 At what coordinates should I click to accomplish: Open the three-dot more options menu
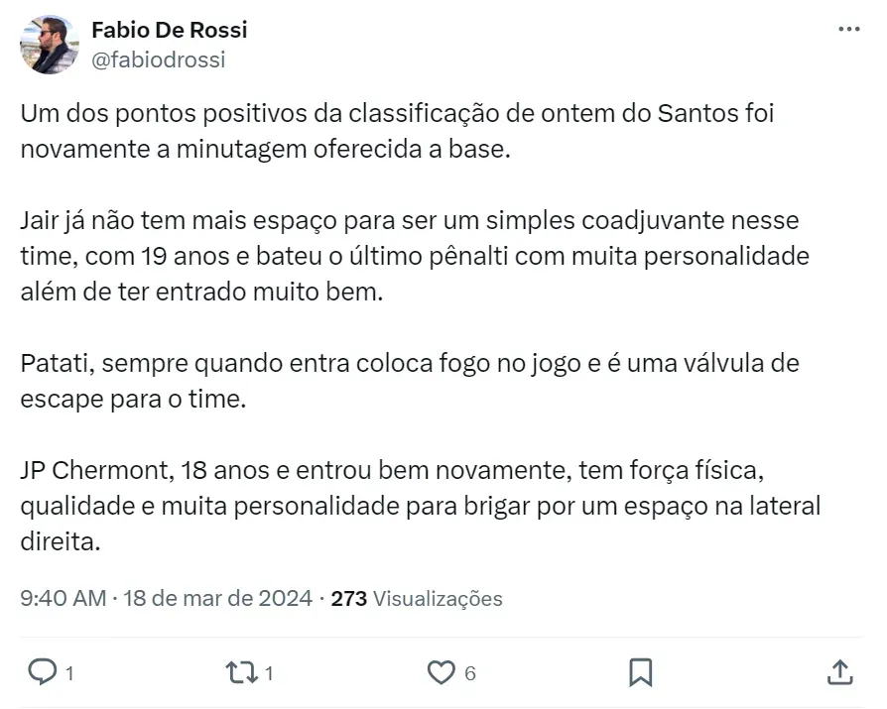(x=849, y=30)
